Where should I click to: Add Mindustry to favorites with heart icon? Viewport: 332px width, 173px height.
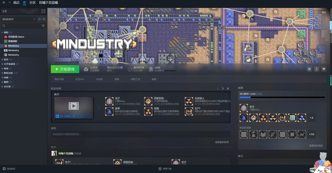324,69
